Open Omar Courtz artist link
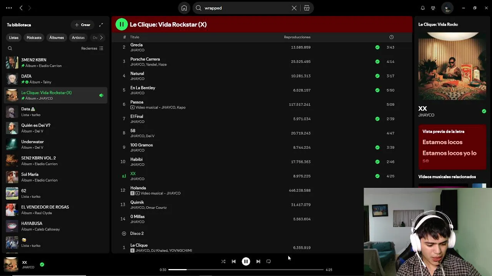 point(156,208)
